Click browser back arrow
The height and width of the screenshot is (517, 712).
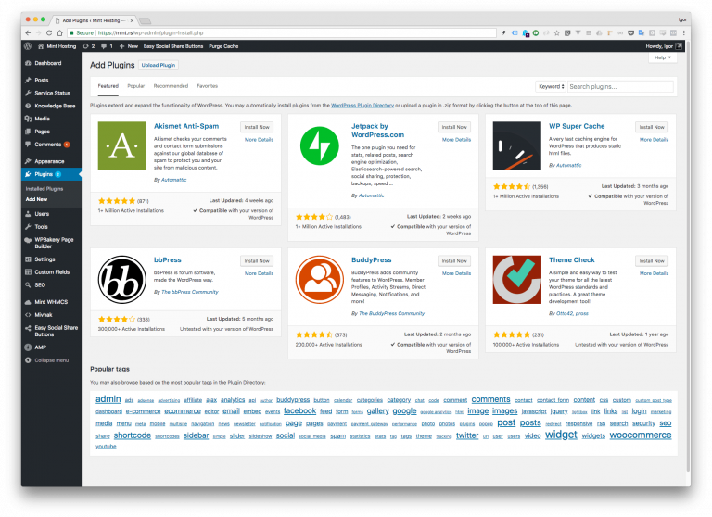click(28, 32)
